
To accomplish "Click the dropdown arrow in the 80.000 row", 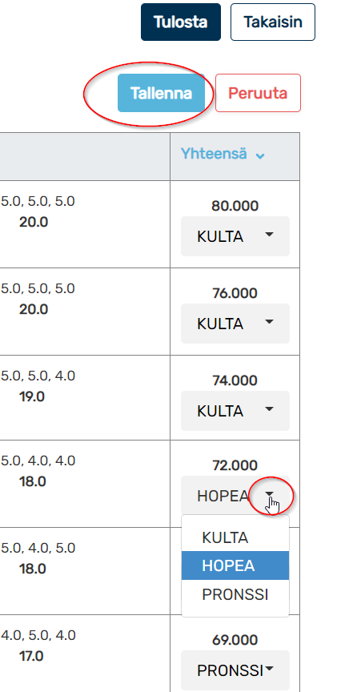I will point(269,235).
